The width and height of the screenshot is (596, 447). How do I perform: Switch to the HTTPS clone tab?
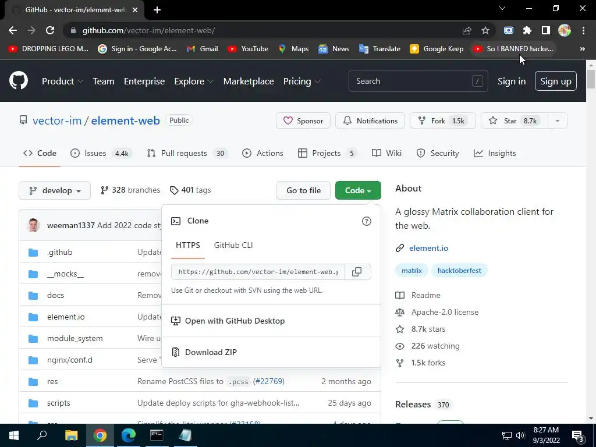tap(188, 245)
